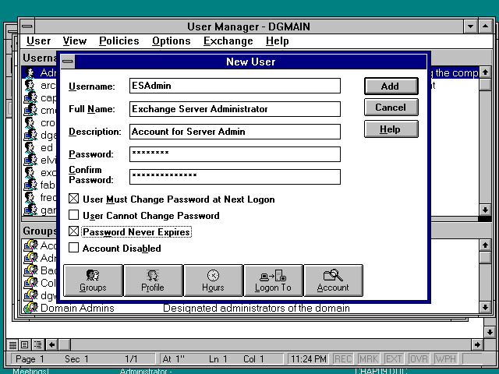The image size is (499, 374).
Task: Click in the Confirm Password field
Action: click(235, 177)
